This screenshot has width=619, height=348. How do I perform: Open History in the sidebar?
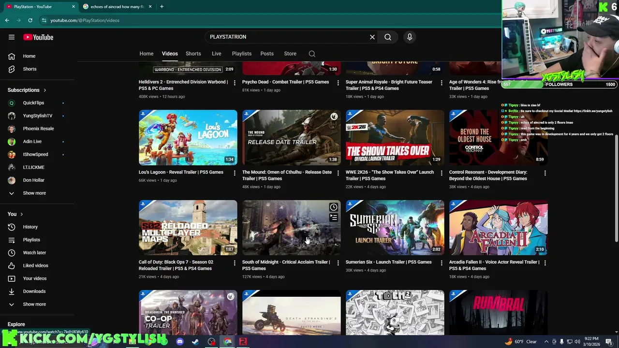click(x=38, y=227)
